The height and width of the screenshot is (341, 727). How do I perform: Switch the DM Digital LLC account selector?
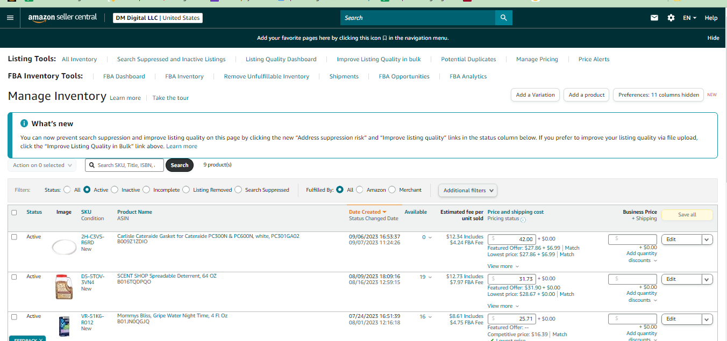pyautogui.click(x=158, y=18)
